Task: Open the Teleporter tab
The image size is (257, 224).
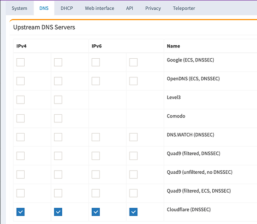Action: (x=184, y=8)
